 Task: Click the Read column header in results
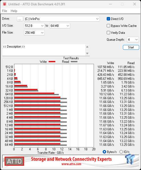pyautogui.click(x=131, y=63)
